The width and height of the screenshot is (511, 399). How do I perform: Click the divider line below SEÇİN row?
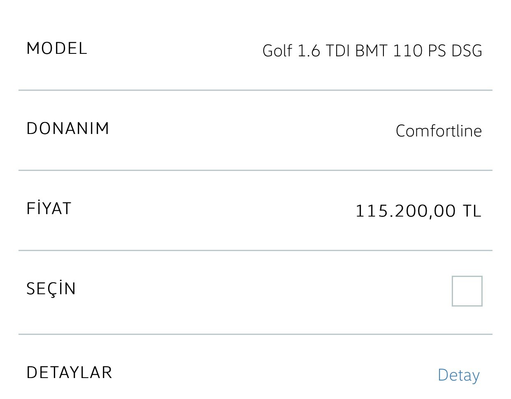click(x=255, y=334)
